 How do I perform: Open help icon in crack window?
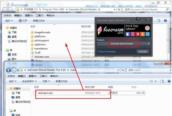(169, 81)
